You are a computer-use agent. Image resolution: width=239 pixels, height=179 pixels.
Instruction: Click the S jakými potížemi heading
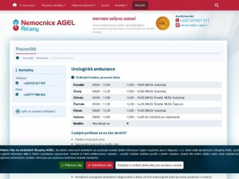point(99,133)
